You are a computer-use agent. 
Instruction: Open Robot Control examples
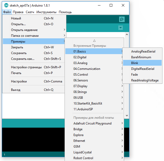(94, 158)
